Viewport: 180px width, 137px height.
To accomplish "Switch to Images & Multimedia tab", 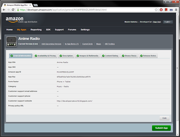I will pyautogui.click(x=87, y=56).
